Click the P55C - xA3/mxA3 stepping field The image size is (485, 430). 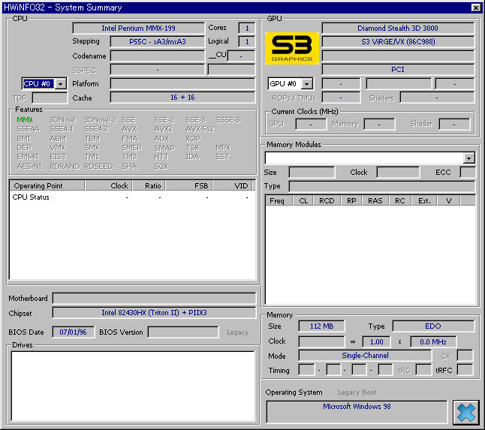pyautogui.click(x=158, y=42)
